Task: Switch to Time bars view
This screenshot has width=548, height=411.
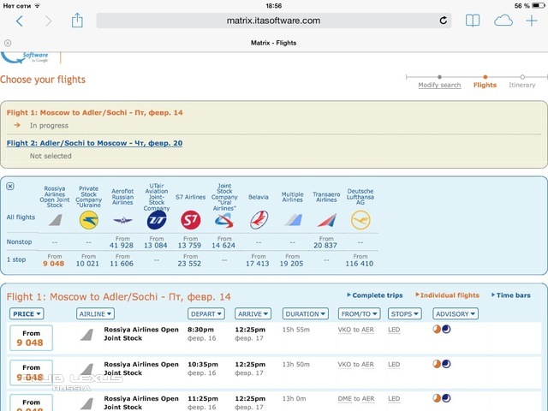Action: point(511,295)
